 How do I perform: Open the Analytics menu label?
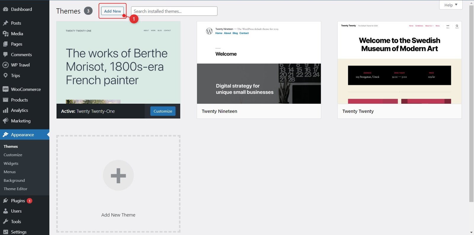[20, 110]
